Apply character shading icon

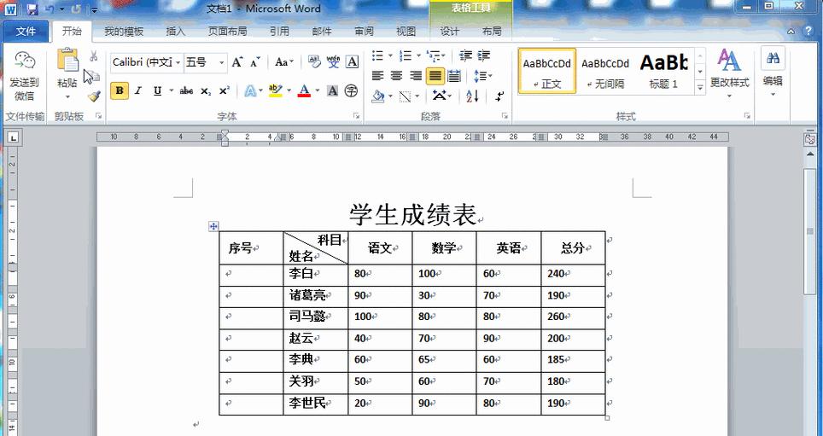click(x=332, y=91)
